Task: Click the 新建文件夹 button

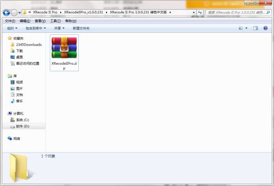Action: (81, 28)
